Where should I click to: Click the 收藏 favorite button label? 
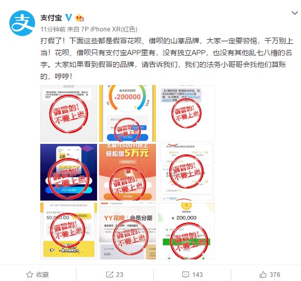pos(42,274)
